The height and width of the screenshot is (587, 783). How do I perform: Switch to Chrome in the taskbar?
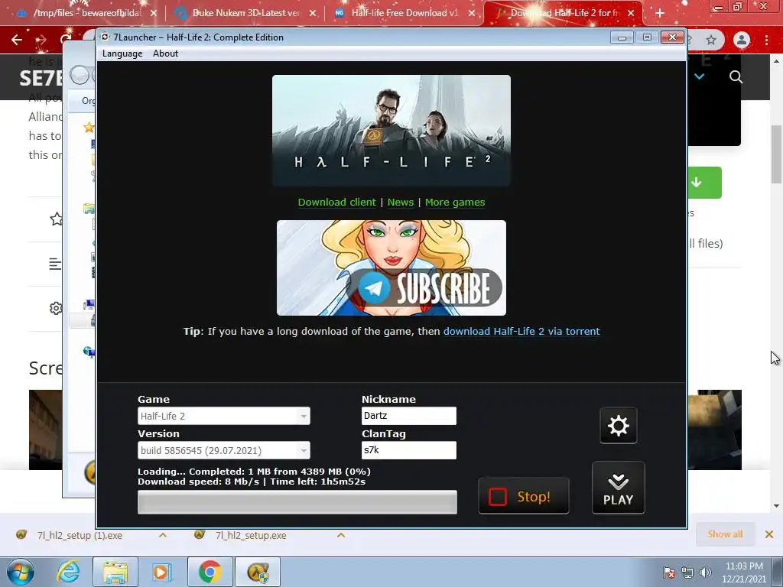(210, 572)
